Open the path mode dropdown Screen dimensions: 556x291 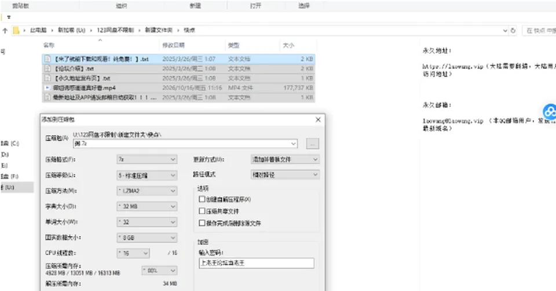pos(285,174)
